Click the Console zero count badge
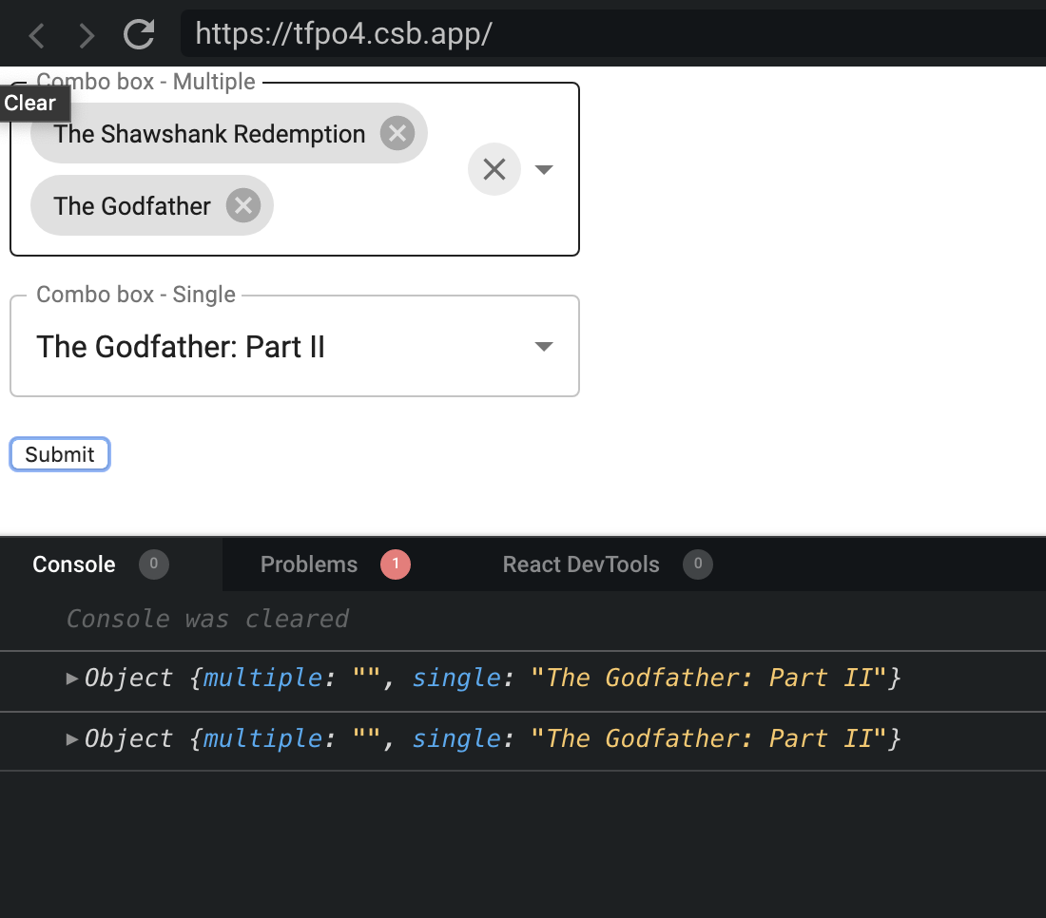Screen dimensions: 1046x918 tap(153, 564)
